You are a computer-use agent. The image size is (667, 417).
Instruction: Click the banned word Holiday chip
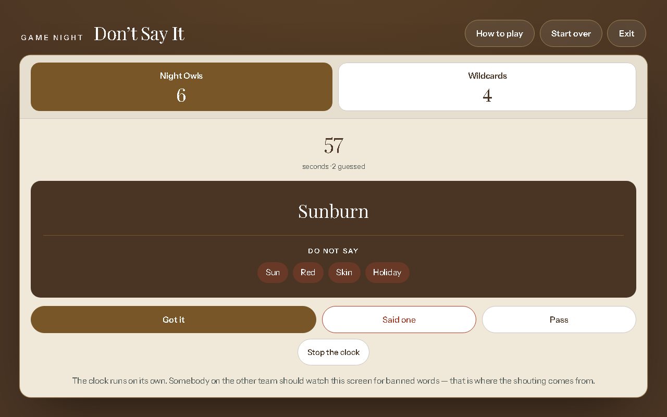(x=387, y=273)
